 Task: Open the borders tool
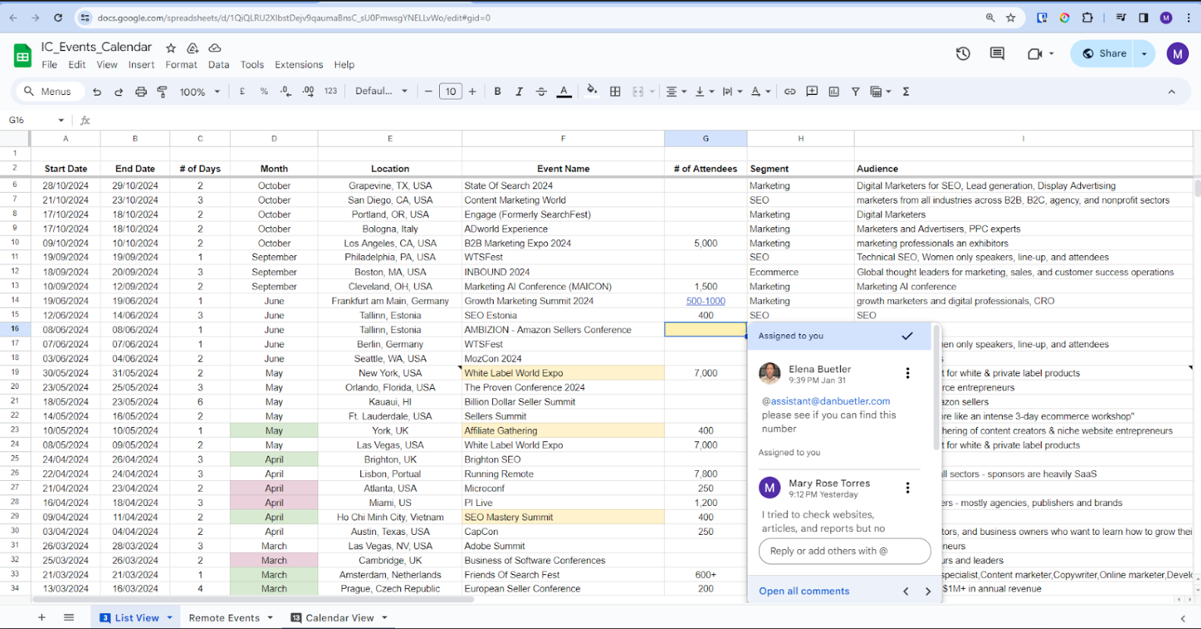(615, 91)
